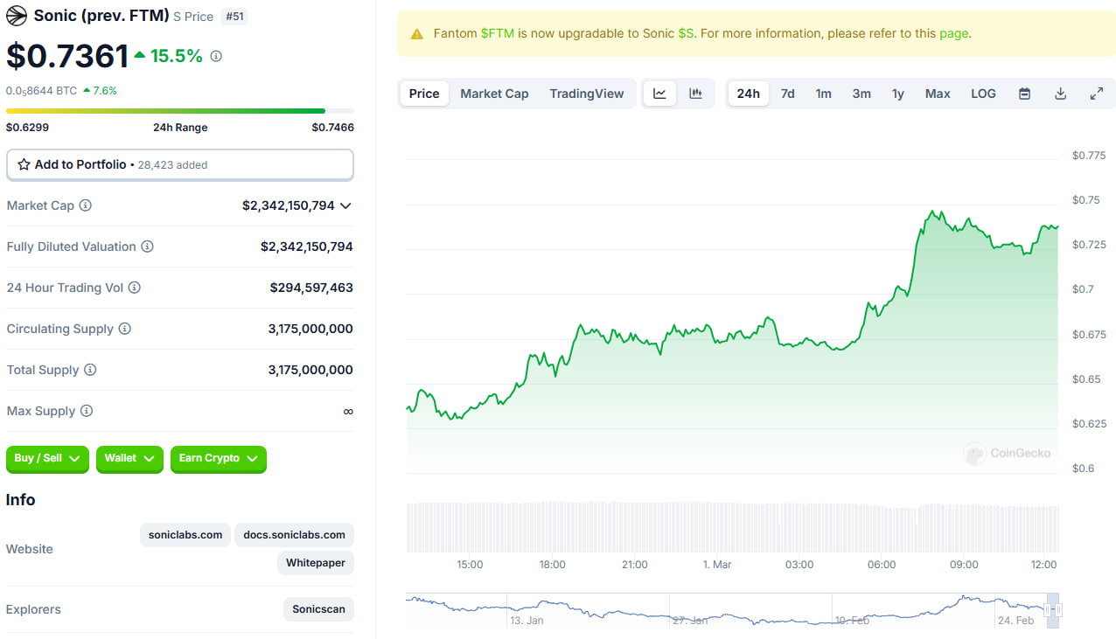Open the calendar date range picker

click(1025, 94)
